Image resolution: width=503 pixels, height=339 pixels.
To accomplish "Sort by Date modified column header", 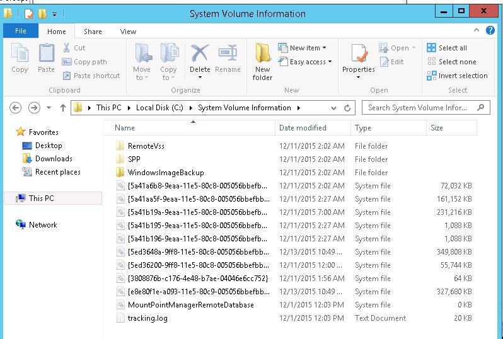I will [x=313, y=128].
